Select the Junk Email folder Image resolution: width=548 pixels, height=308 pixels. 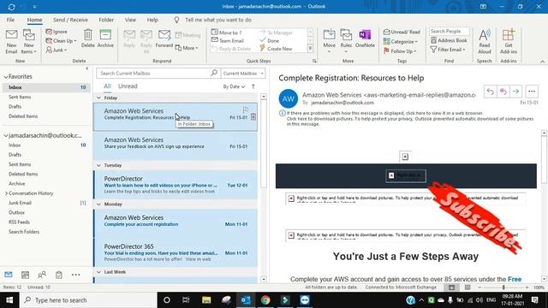[20, 203]
